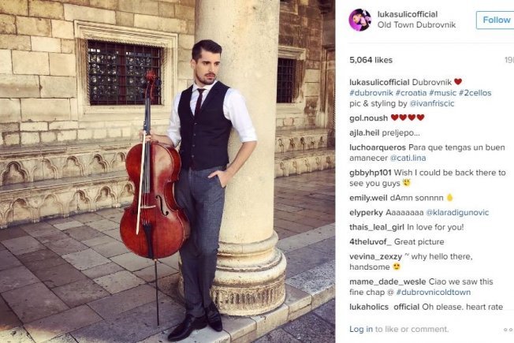Click the cello photo of the post
514x343 pixels.
tap(167, 172)
